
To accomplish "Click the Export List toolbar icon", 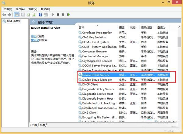I will tap(34, 15).
